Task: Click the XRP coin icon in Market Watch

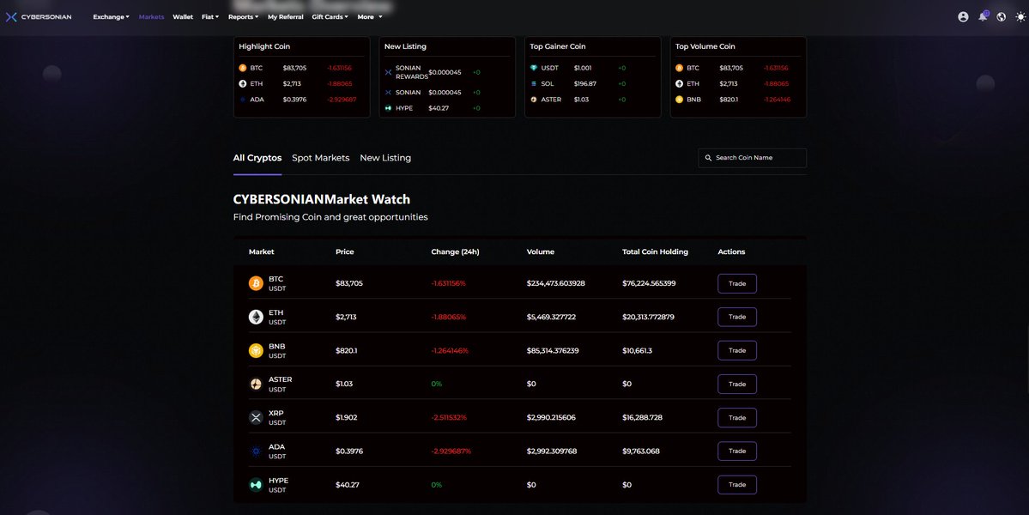Action: 255,416
